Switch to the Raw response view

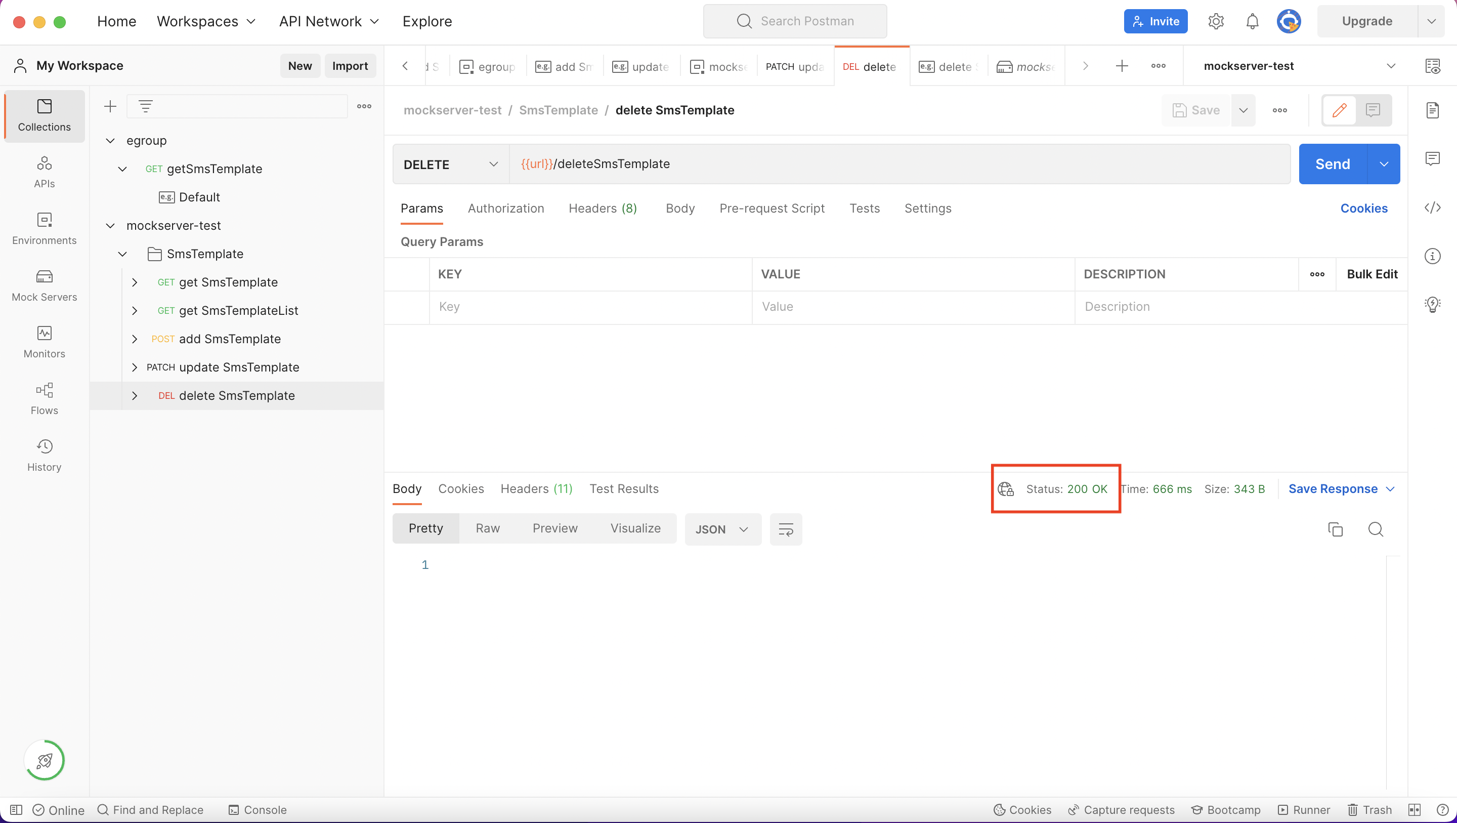click(x=488, y=528)
